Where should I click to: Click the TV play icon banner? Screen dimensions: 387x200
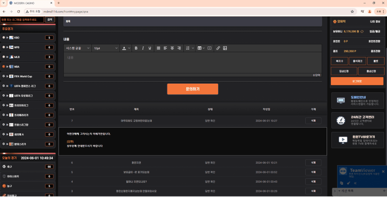343,140
